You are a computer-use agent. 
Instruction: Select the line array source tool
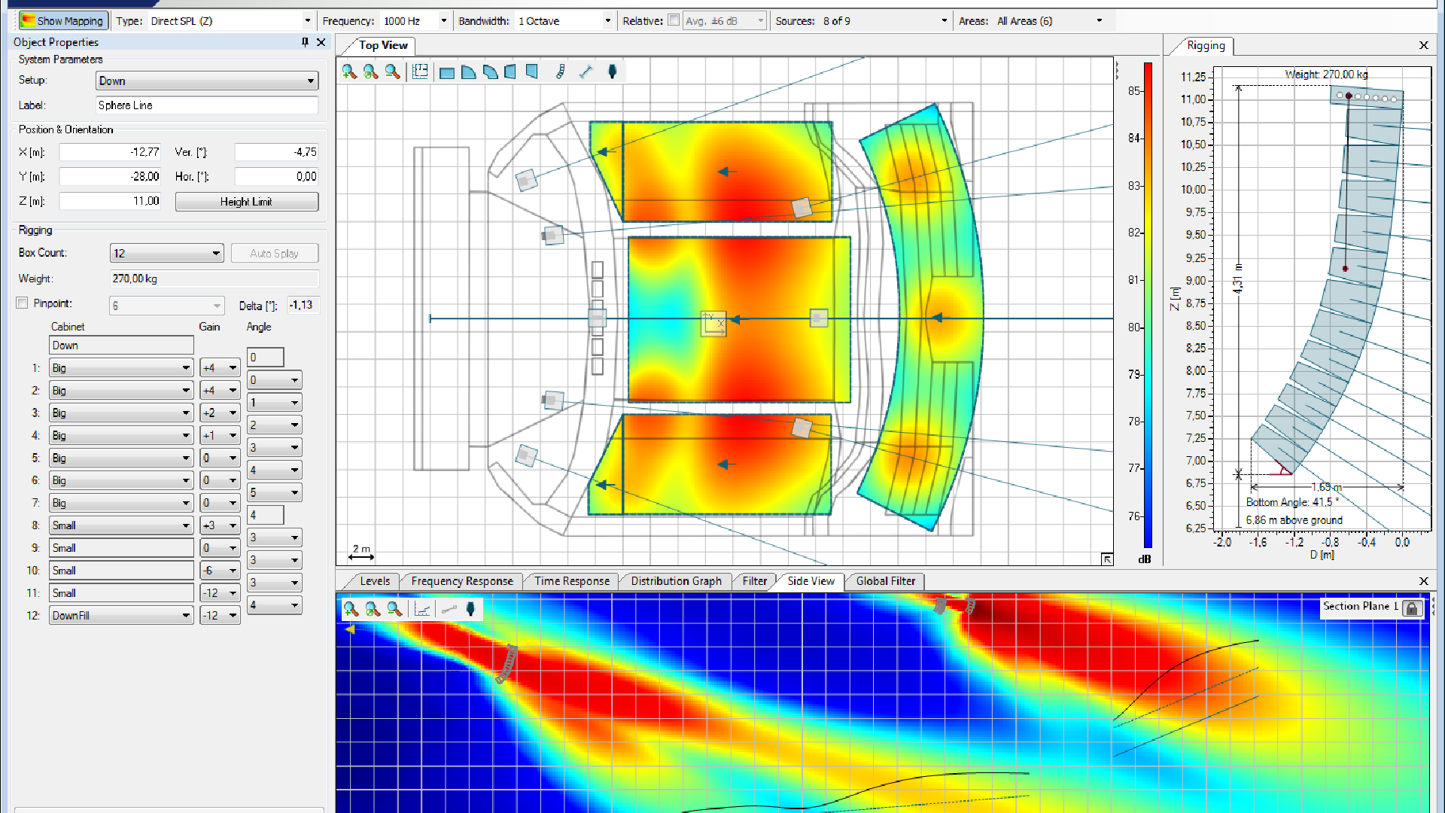point(561,72)
